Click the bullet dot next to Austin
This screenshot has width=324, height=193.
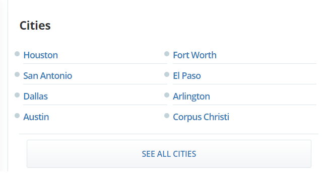(17, 116)
